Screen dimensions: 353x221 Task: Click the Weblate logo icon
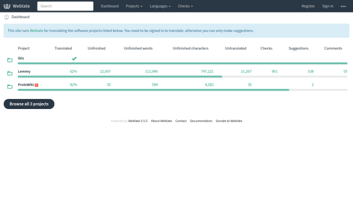(x=7, y=6)
